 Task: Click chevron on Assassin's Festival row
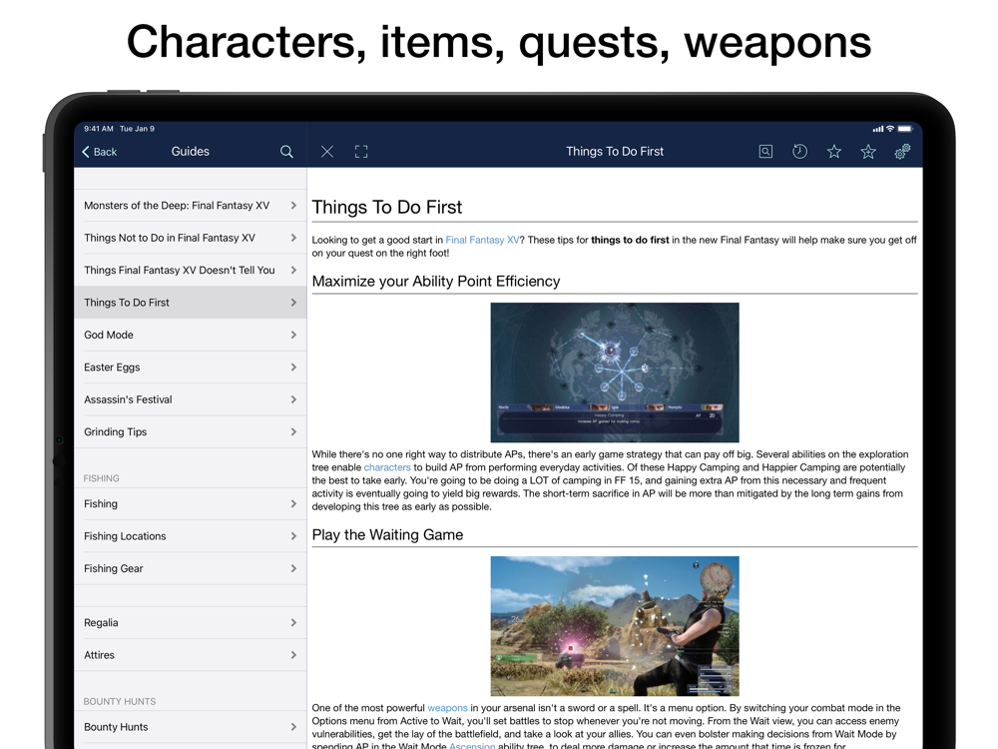pos(293,400)
